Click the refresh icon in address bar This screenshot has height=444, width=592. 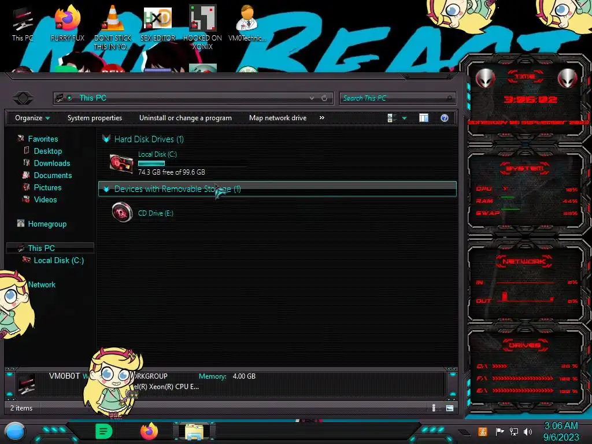324,98
